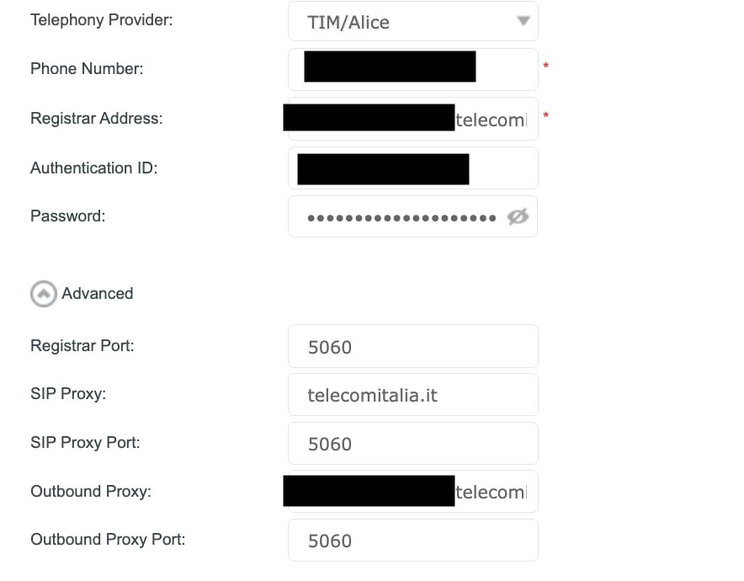Click inside the Outbound Proxy field
The width and height of the screenshot is (744, 581).
[491, 493]
